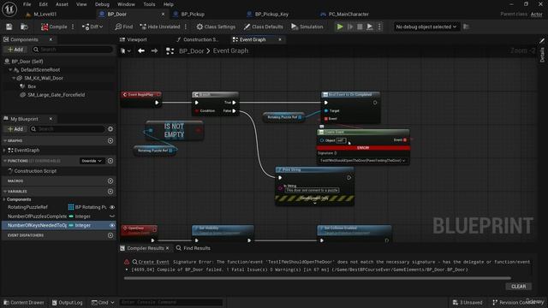
Task: Collapse the SM_Kit_Wall_Door tree node
Action: 14,78
